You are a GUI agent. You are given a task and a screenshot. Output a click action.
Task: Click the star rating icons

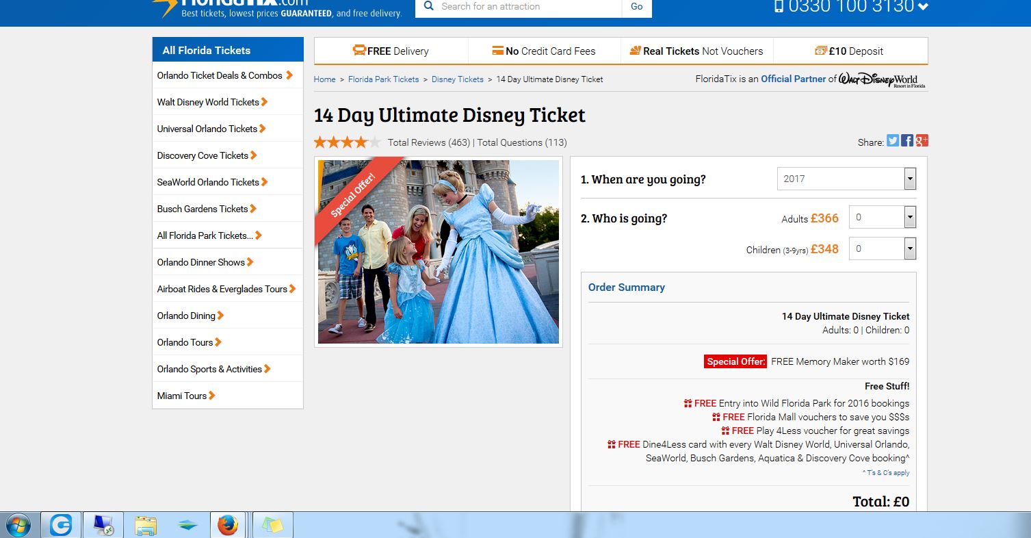(x=348, y=142)
